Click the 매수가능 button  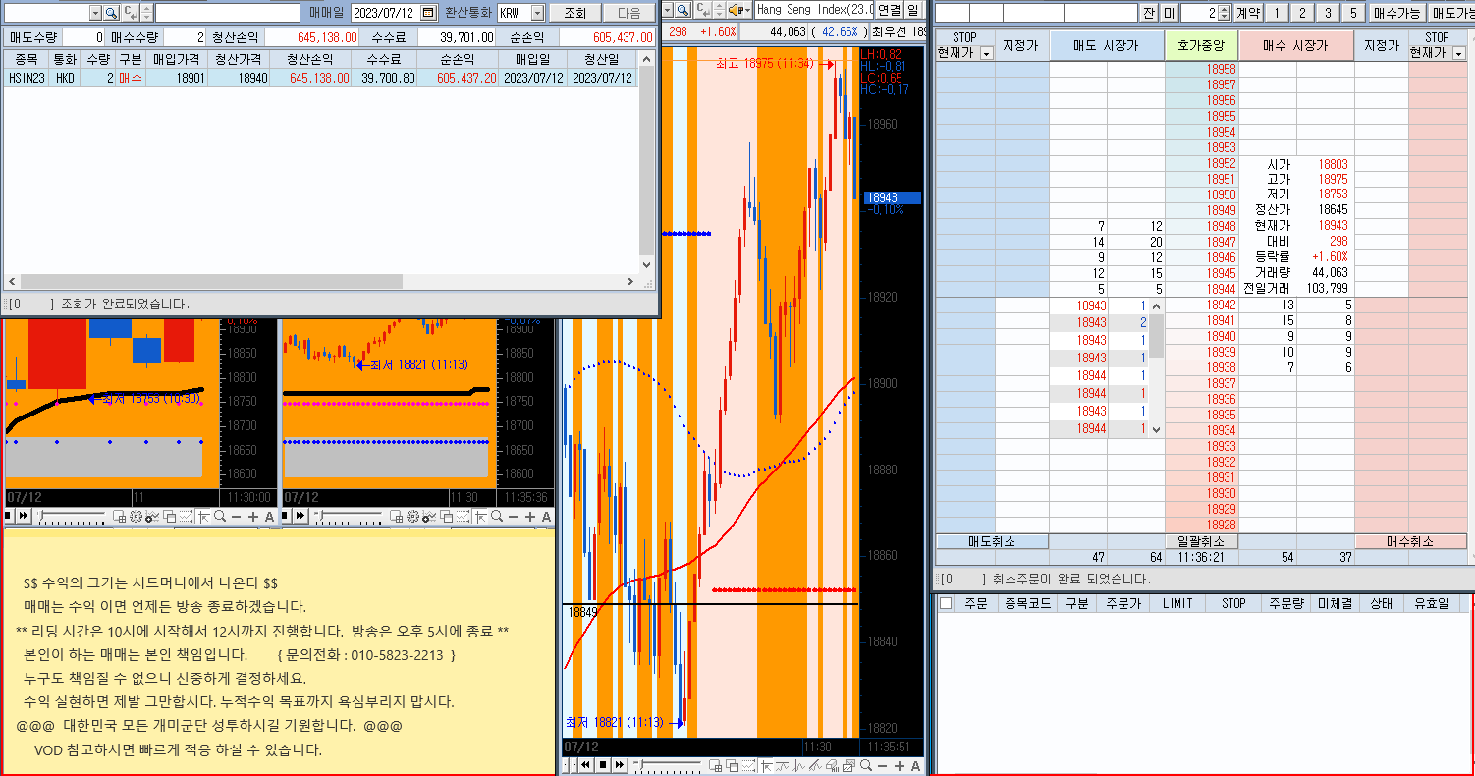click(x=1396, y=13)
